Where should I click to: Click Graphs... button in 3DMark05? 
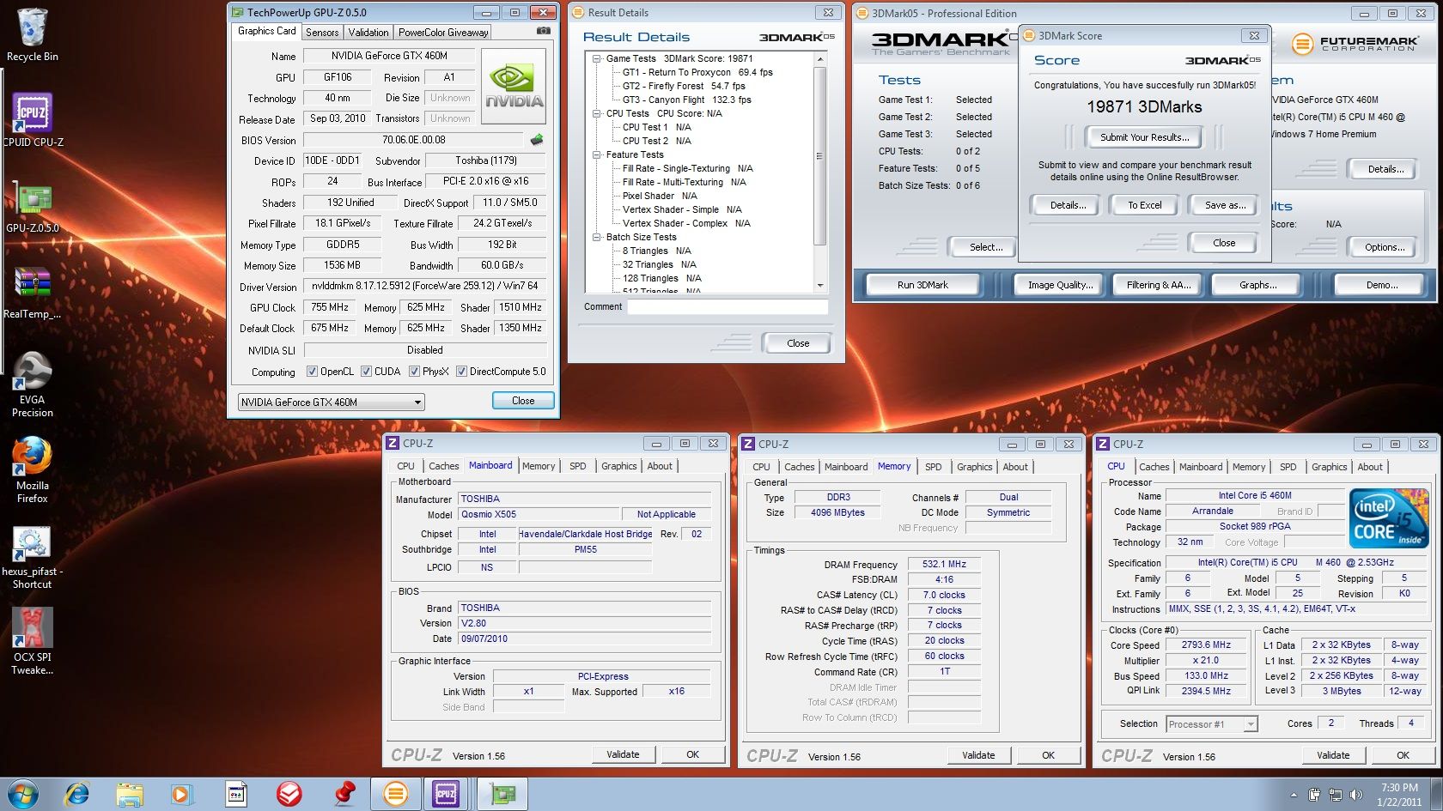1257,285
